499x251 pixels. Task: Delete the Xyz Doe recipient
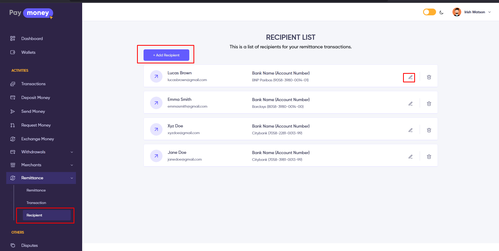point(429,130)
